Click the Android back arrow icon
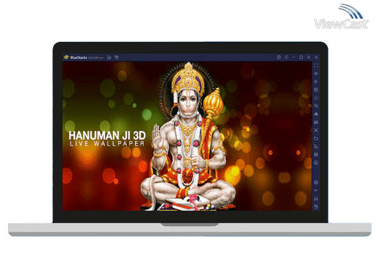Image resolution: width=376 pixels, height=258 pixels. tap(316, 191)
